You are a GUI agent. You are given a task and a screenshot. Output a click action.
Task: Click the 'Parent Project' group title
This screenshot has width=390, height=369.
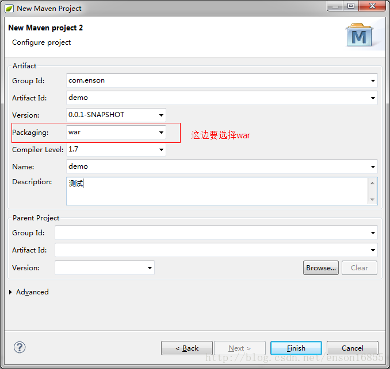36,218
